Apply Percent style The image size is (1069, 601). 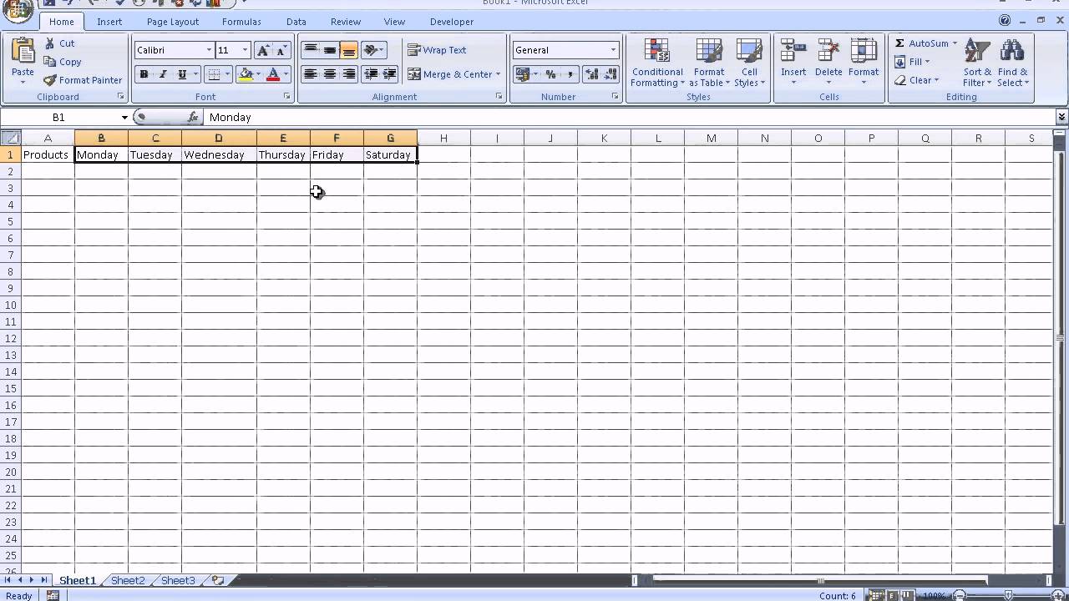pyautogui.click(x=550, y=74)
